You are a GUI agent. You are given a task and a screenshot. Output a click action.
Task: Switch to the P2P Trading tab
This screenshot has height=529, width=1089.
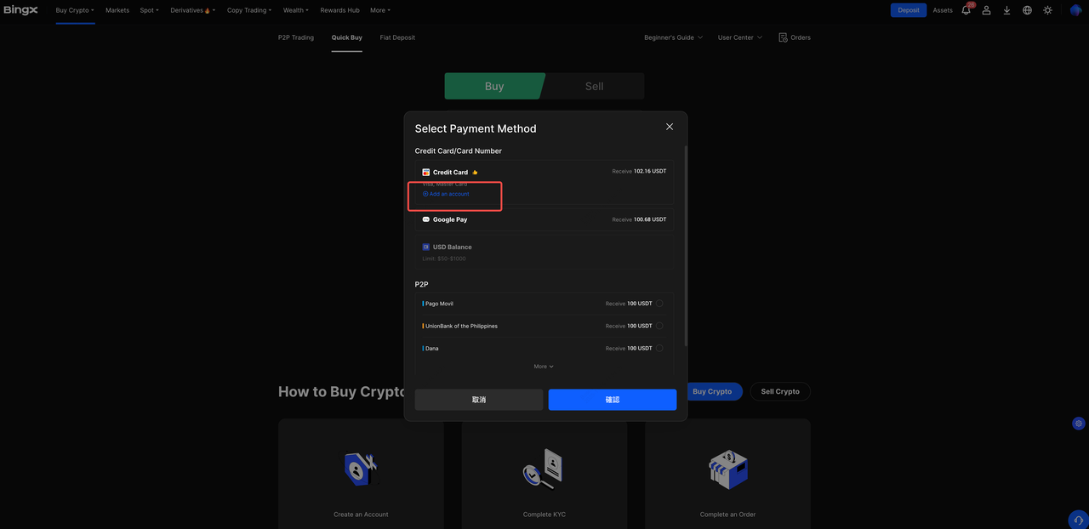296,37
